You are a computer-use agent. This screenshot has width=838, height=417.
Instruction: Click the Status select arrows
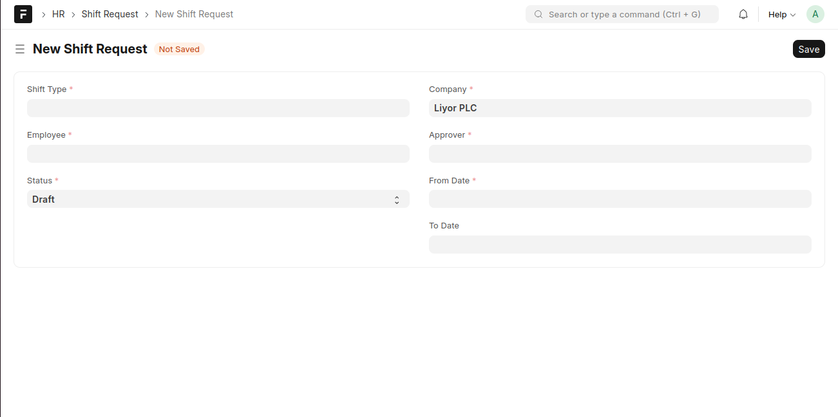397,199
